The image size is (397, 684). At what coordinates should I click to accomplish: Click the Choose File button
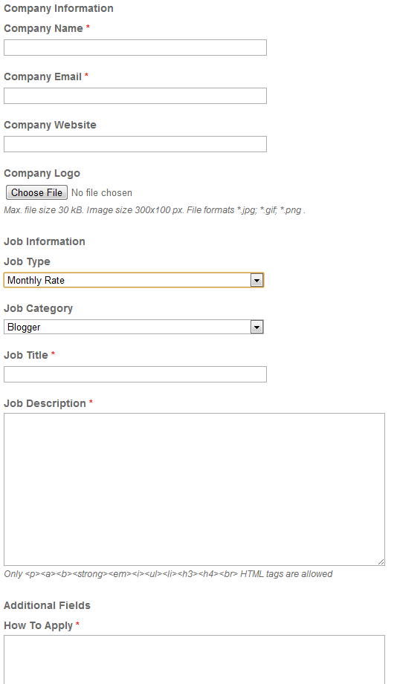(x=36, y=192)
